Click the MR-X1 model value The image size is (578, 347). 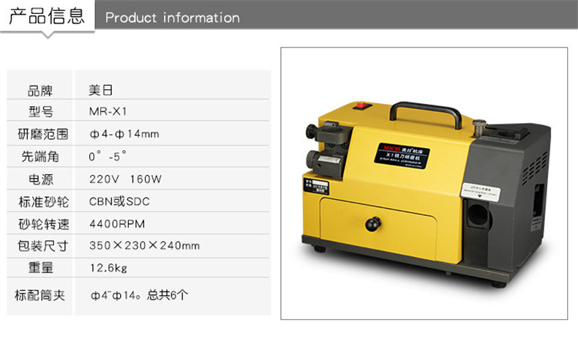(108, 111)
